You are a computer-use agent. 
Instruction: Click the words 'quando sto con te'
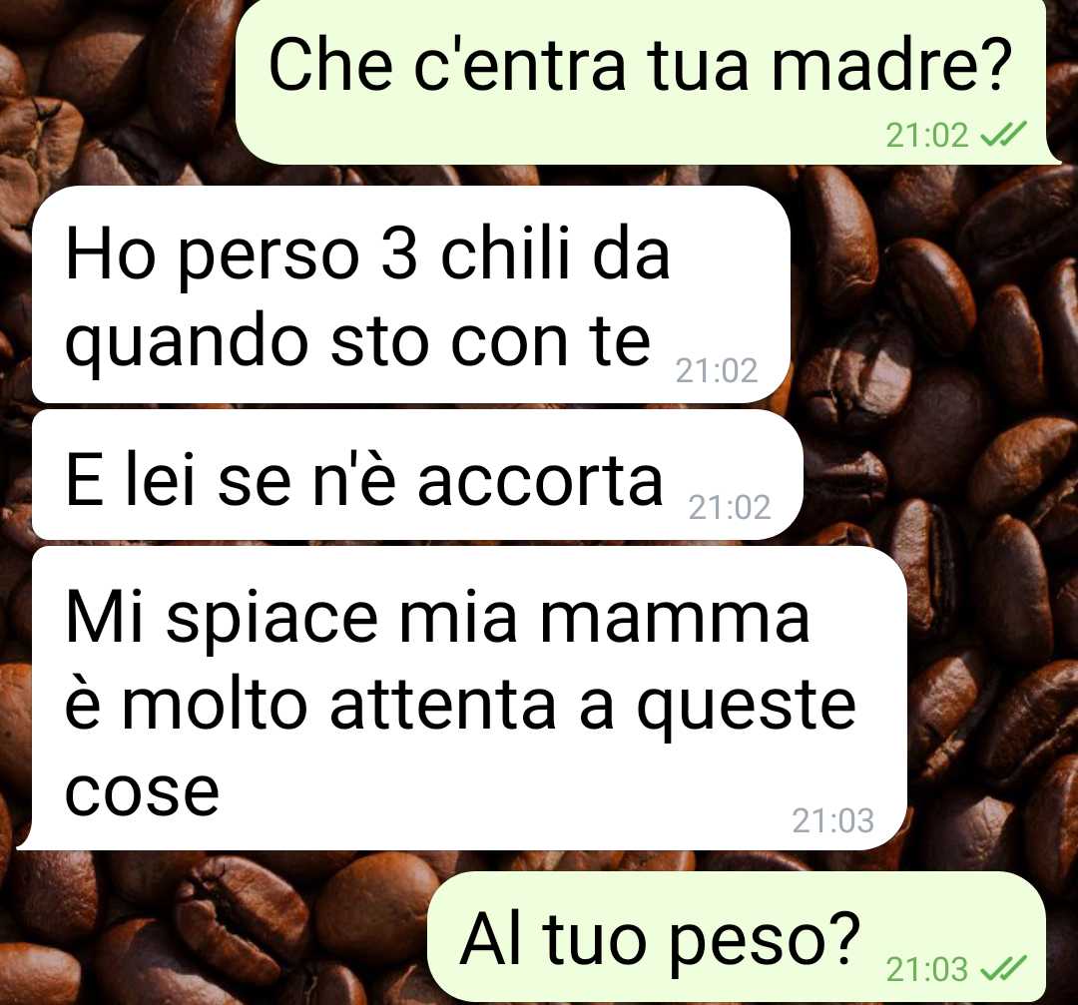(357, 341)
